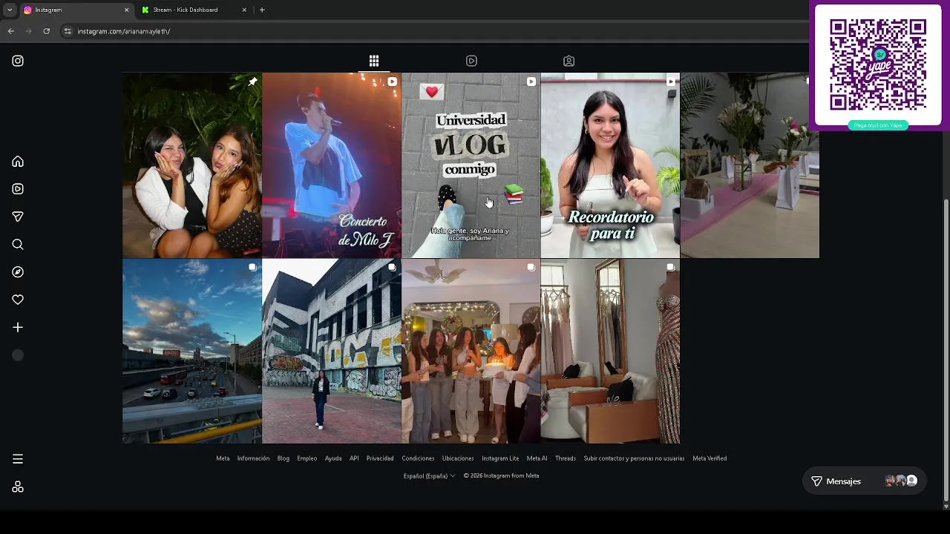Open Recordatorio para ti reel
This screenshot has width=950, height=534.
pyautogui.click(x=610, y=165)
